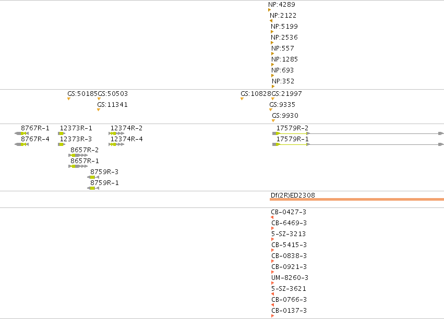
Task: Click the upper 5-SZ-3213 label
Action: pyautogui.click(x=289, y=234)
